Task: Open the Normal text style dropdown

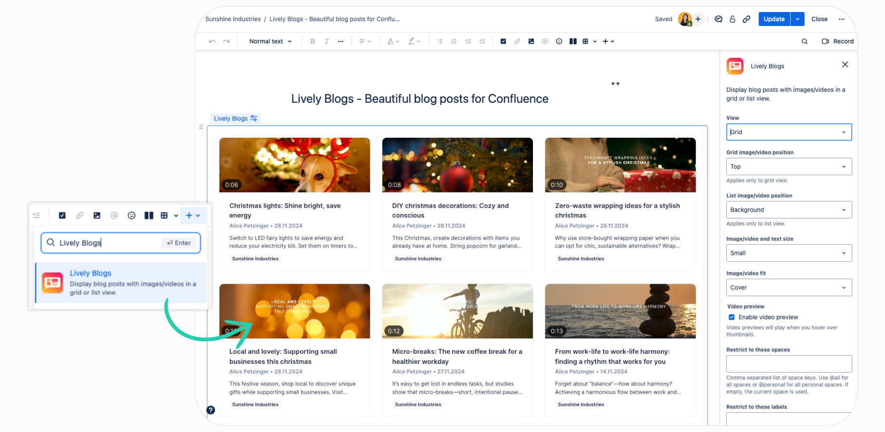Action: [270, 41]
